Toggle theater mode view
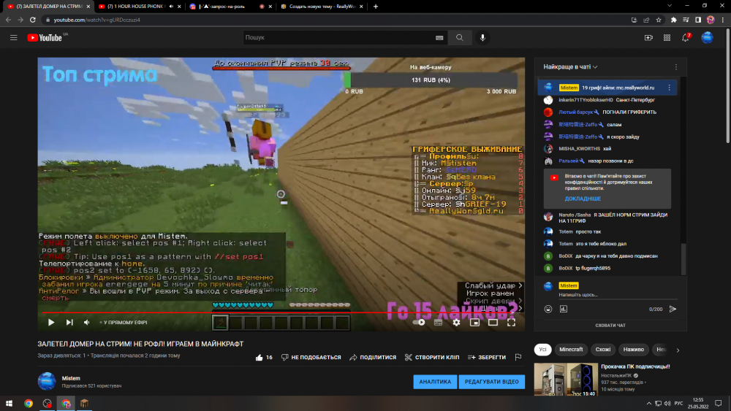 493,322
